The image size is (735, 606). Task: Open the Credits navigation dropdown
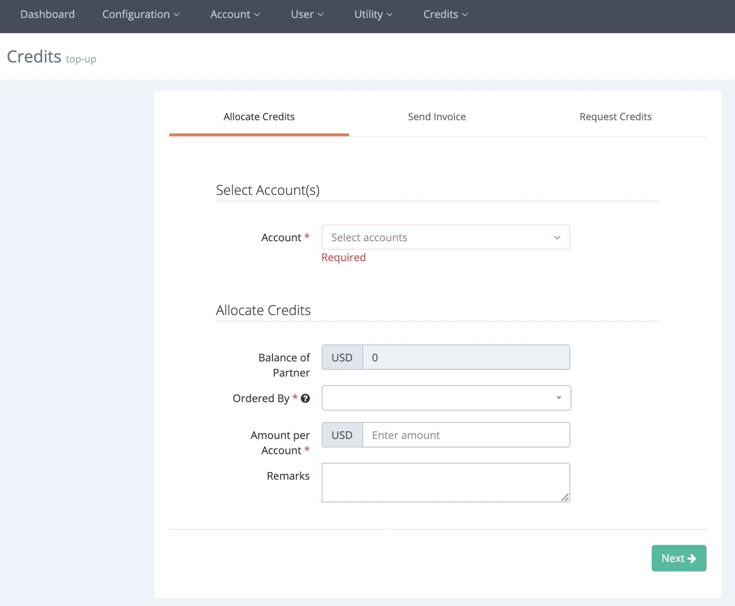coord(445,15)
